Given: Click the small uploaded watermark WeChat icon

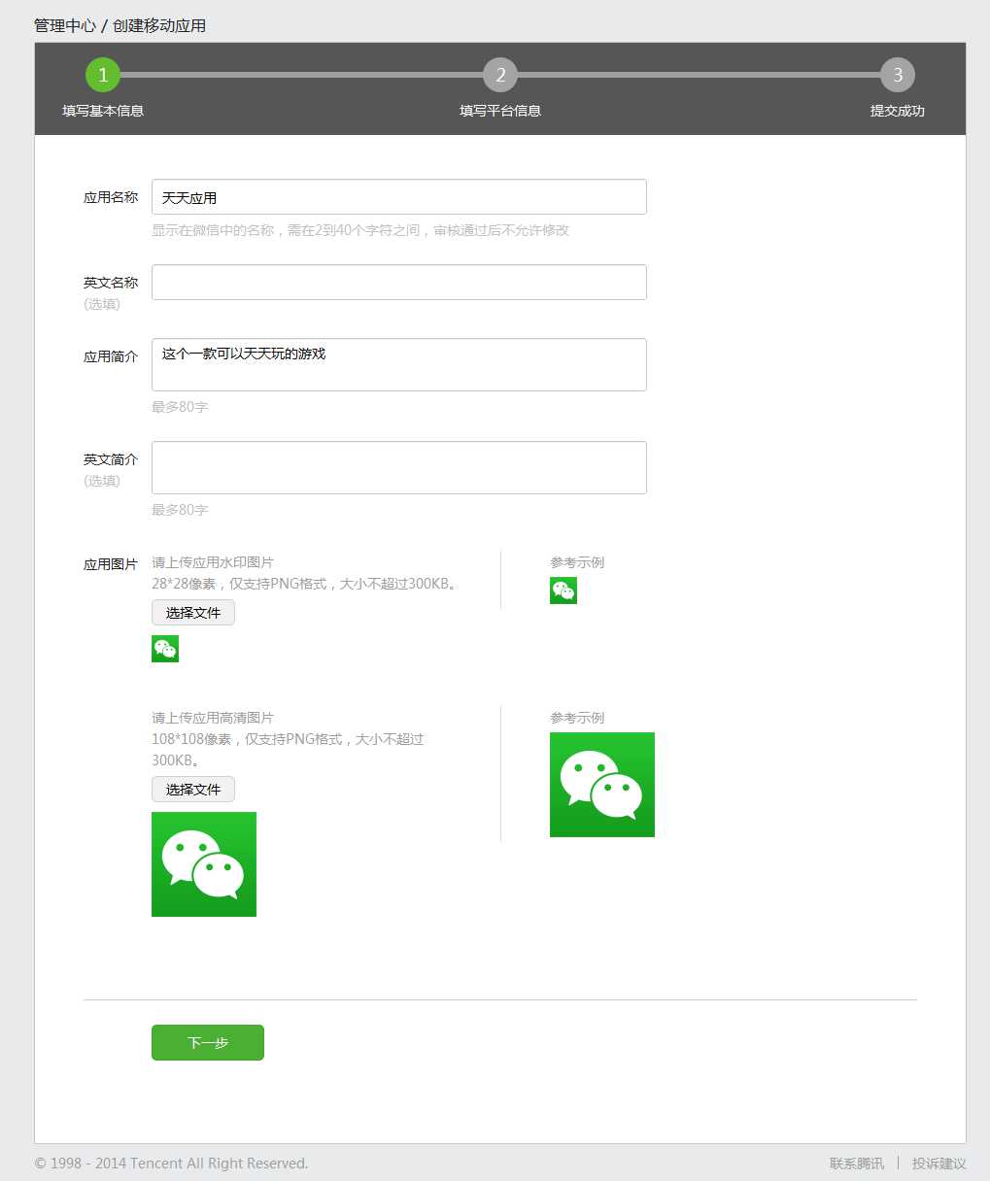Looking at the screenshot, I should click(x=165, y=649).
